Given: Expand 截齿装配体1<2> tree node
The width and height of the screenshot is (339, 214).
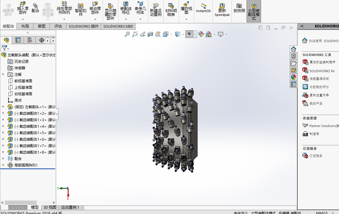Looking at the screenshot, I should (3, 113).
